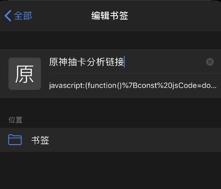Click the 抽卡 characters in the title

pyautogui.click(x=77, y=62)
